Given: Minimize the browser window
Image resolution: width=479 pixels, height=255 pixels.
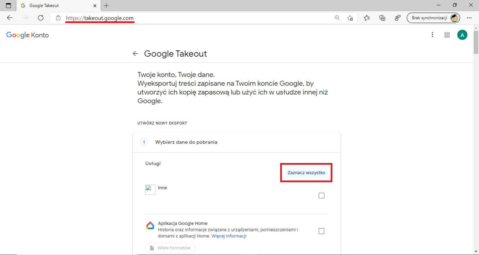Looking at the screenshot, I should click(439, 5).
